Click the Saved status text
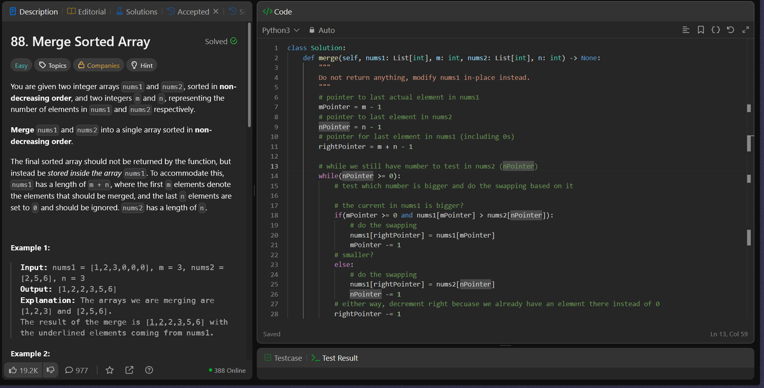This screenshot has height=388, width=764. coord(271,334)
